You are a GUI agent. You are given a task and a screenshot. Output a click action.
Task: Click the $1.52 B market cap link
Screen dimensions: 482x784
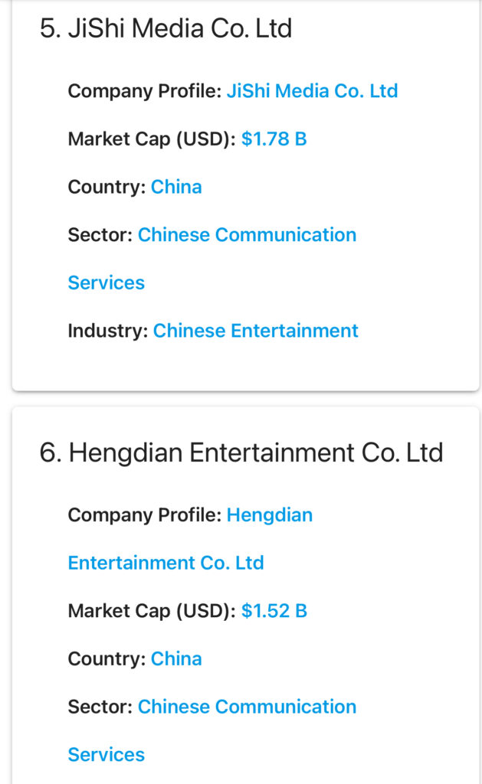(x=274, y=611)
